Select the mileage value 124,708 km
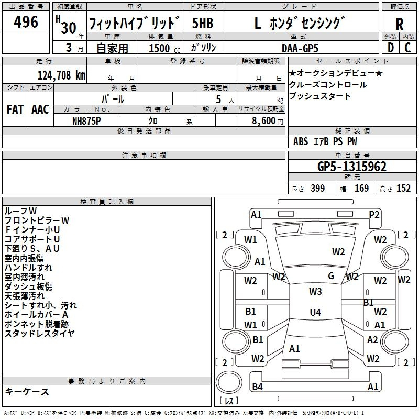The image size is (419, 419). 62,75
